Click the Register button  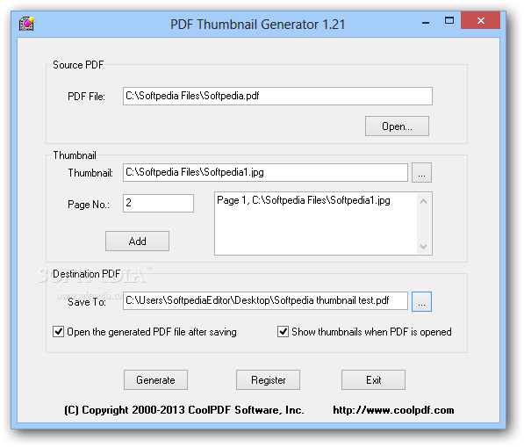(268, 379)
